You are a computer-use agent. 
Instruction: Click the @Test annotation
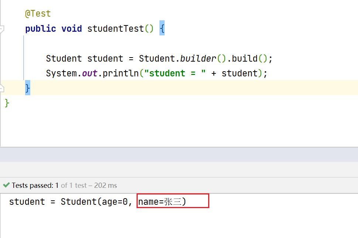[x=38, y=14]
